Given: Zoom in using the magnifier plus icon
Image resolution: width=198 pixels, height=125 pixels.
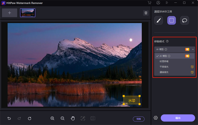Looking at the screenshot, I should tap(52, 118).
